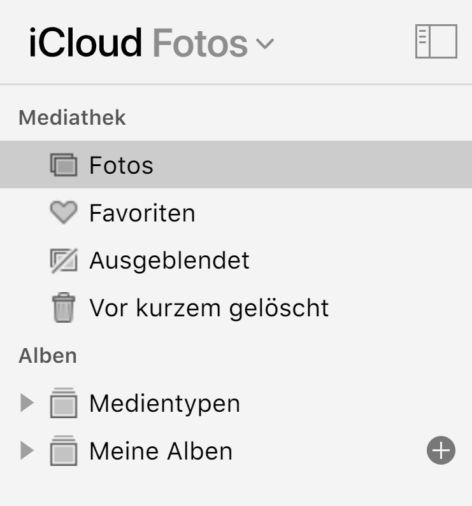Click the trash can icon

coord(63,308)
